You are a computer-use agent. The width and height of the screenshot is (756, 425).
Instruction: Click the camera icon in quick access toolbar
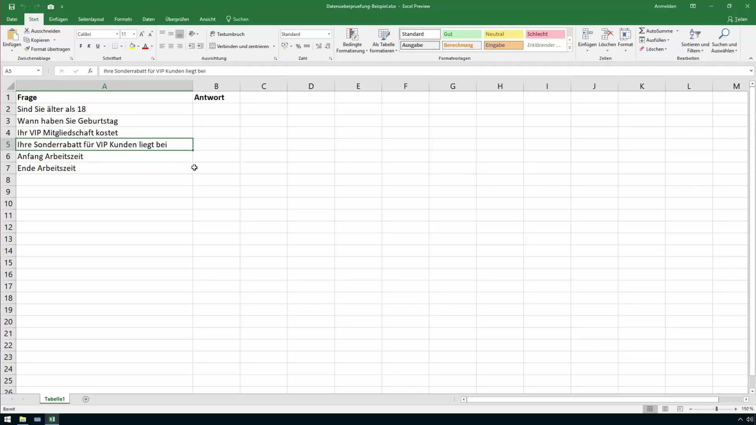(x=51, y=7)
